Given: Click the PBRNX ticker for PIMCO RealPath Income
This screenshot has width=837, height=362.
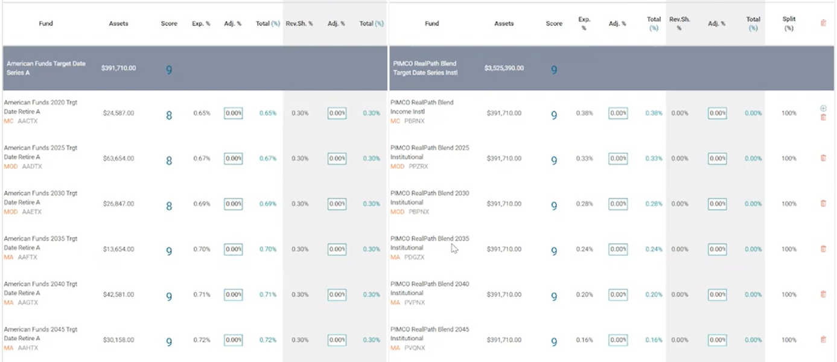Looking at the screenshot, I should (x=415, y=121).
